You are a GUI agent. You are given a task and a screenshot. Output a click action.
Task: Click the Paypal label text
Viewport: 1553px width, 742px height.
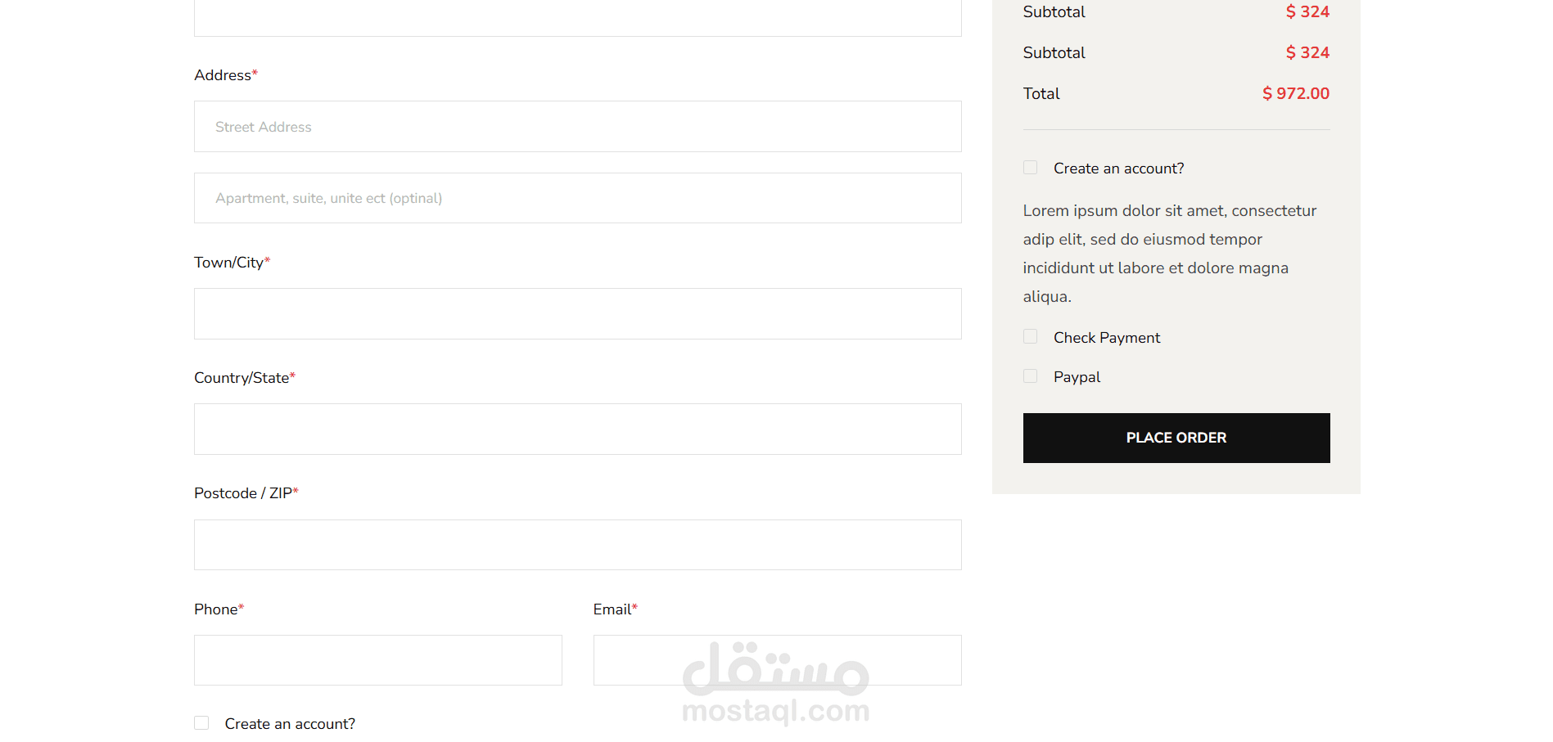coord(1077,377)
